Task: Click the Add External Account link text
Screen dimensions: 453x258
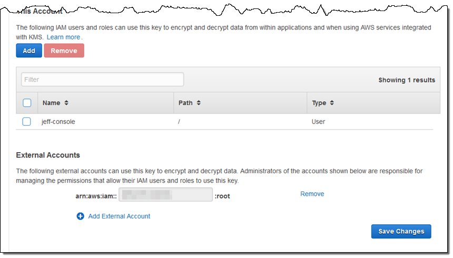Action: 119,216
